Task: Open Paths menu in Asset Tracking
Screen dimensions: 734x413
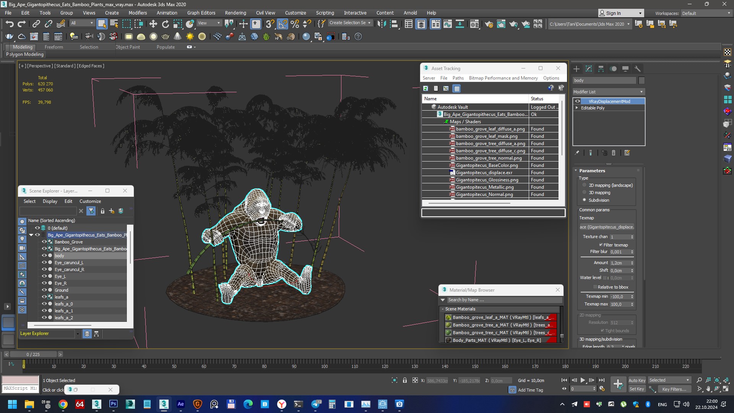Action: (458, 78)
